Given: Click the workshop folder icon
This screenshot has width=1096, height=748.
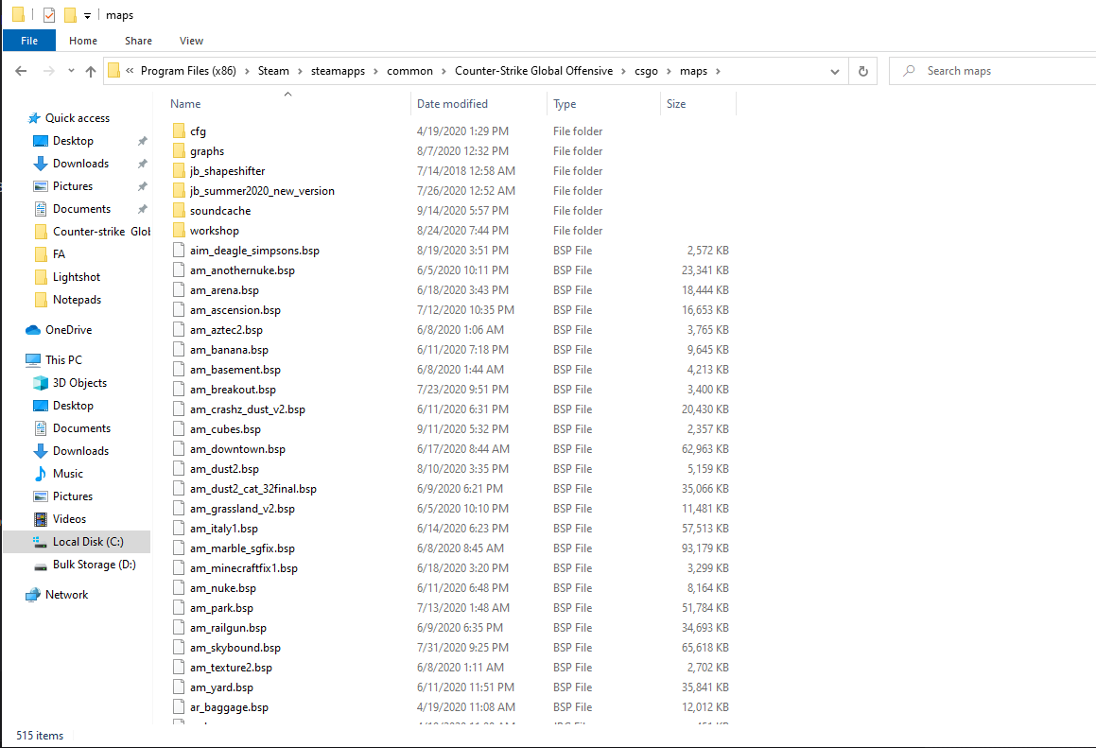Looking at the screenshot, I should point(178,230).
